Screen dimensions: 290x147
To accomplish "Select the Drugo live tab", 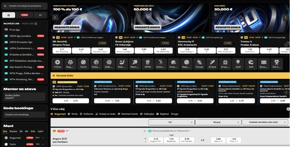I will pos(175,114).
